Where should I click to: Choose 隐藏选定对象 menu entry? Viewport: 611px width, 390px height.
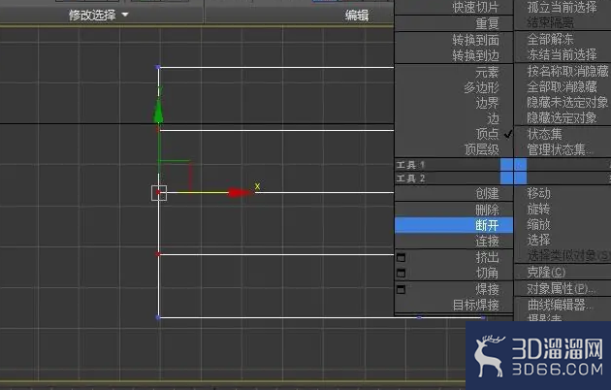point(562,117)
